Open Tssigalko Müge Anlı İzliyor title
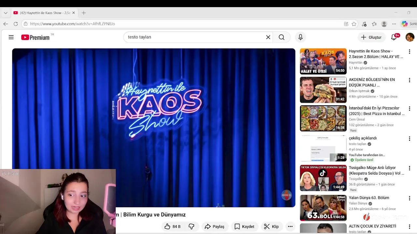 (377, 171)
